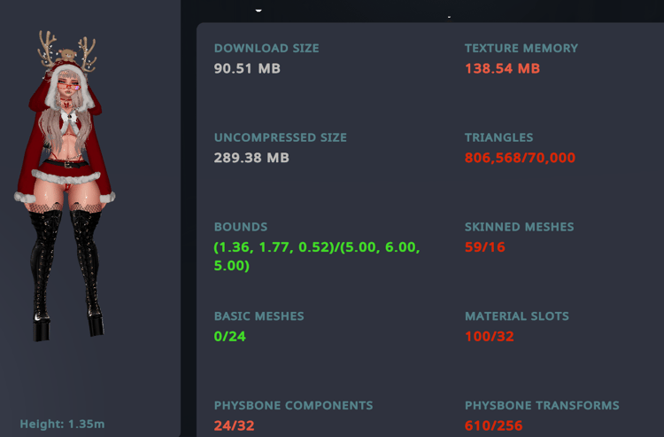The width and height of the screenshot is (664, 437).
Task: Click the 100/32 material slots value
Action: 489,336
